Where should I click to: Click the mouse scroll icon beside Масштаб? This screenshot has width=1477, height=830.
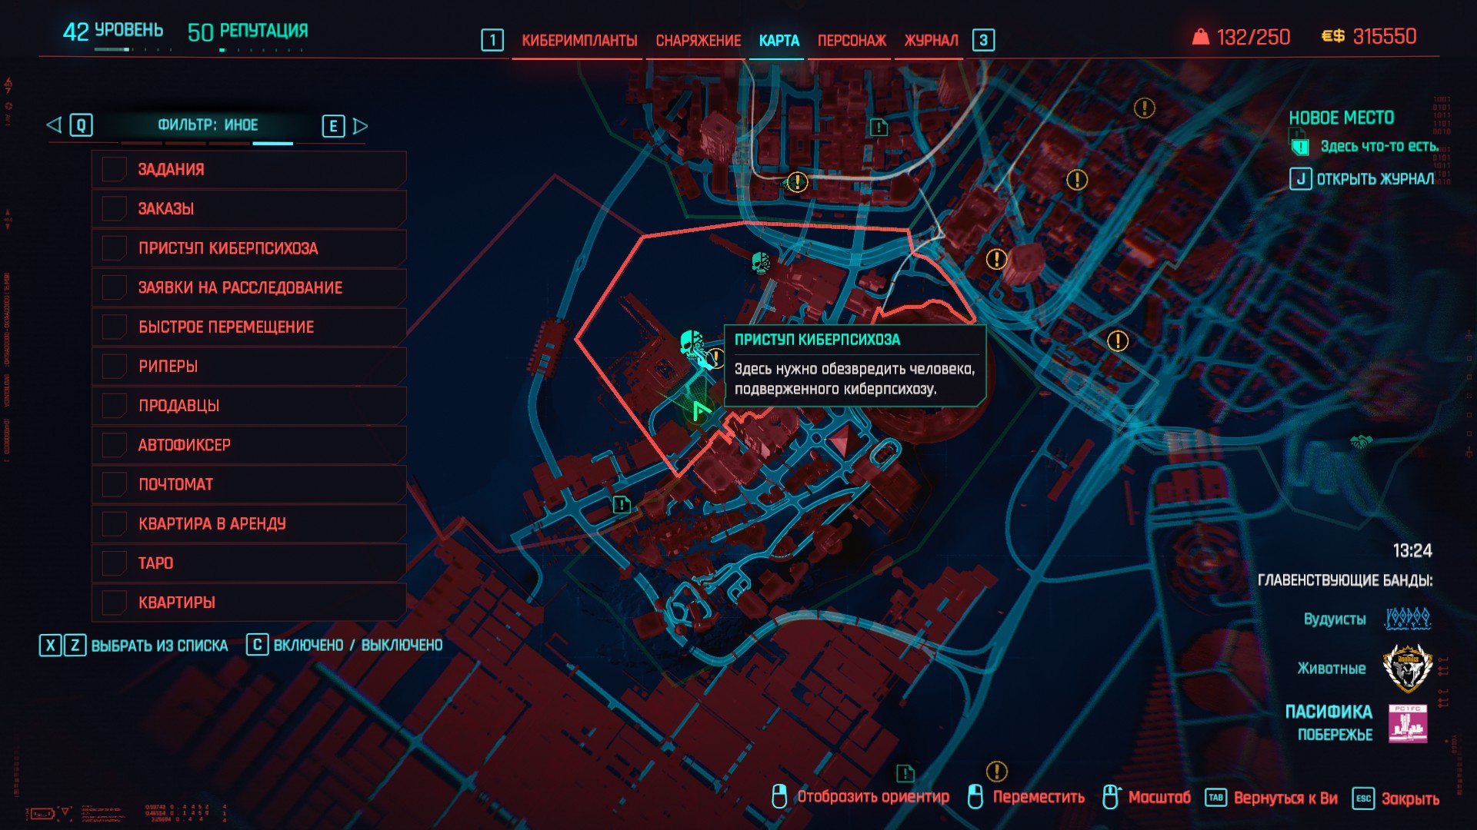pyautogui.click(x=1110, y=797)
